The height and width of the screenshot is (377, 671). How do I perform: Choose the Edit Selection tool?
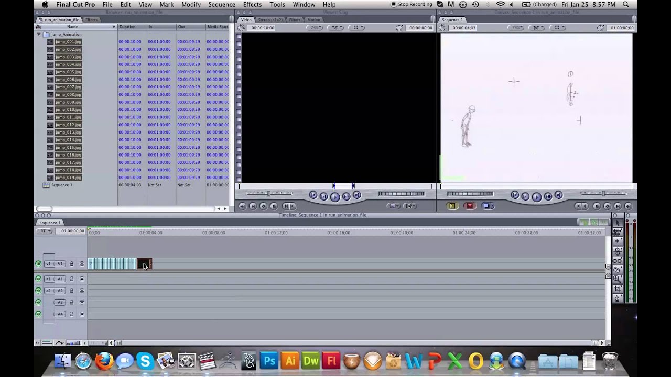point(617,232)
